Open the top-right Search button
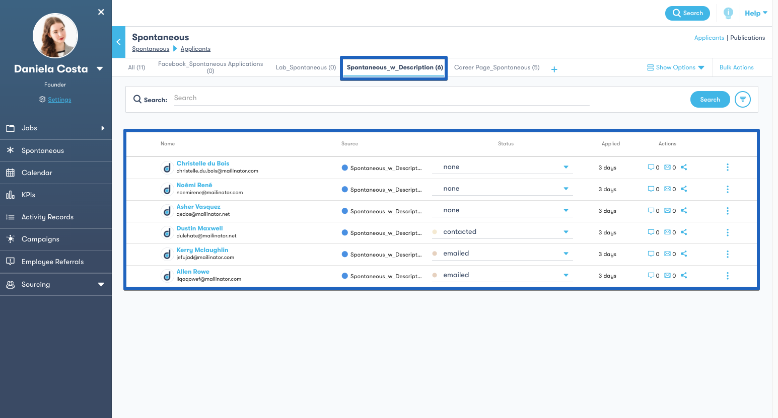Image resolution: width=778 pixels, height=418 pixels. pos(687,13)
